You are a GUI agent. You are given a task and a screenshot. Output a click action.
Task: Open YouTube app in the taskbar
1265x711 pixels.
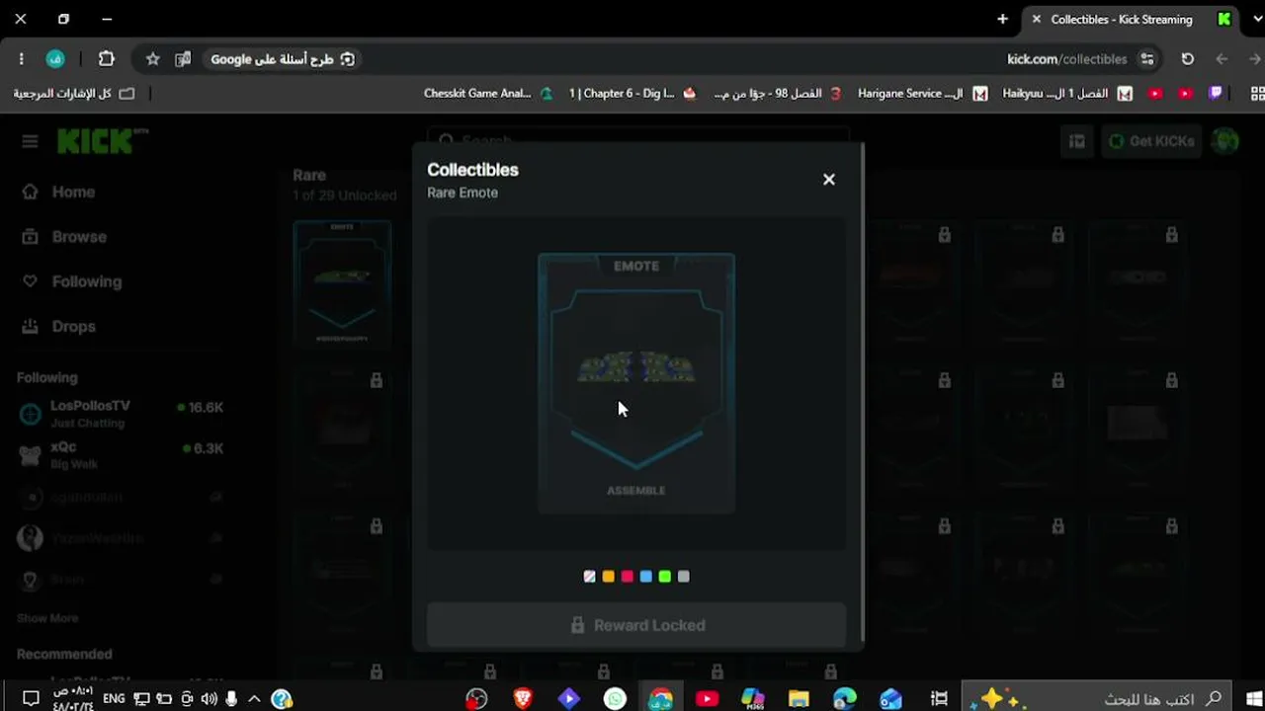[x=707, y=699]
